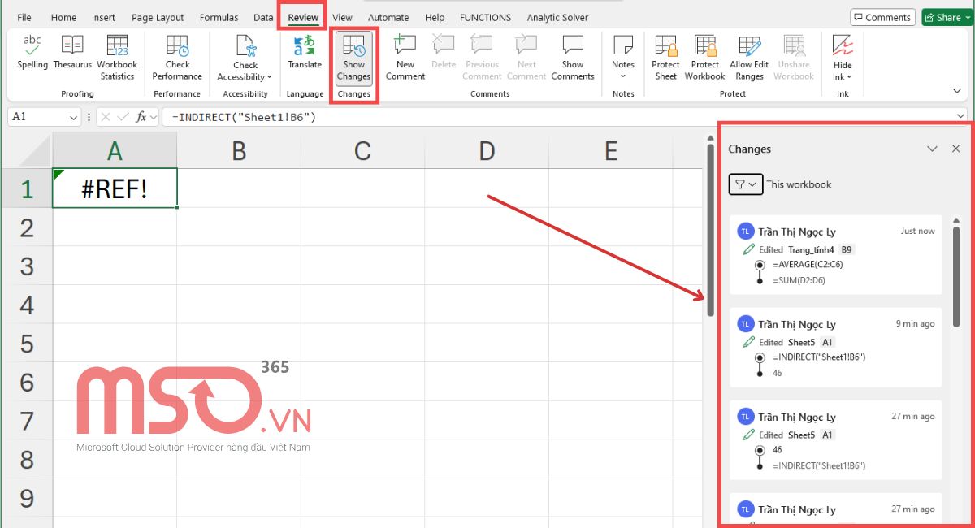Click the Changes pane scrollbar
The width and height of the screenshot is (975, 528).
pos(956,277)
